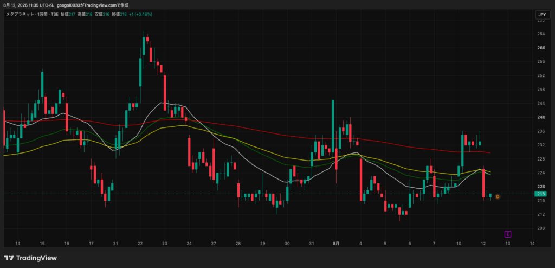This screenshot has width=555, height=268.
Task: Click price level 248 on scale
Action: click(541, 90)
